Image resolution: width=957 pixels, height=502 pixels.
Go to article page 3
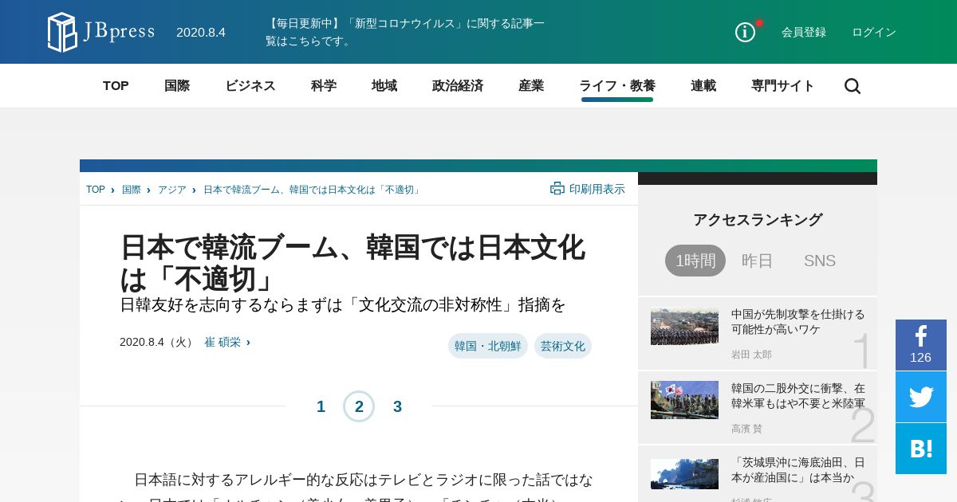point(397,406)
